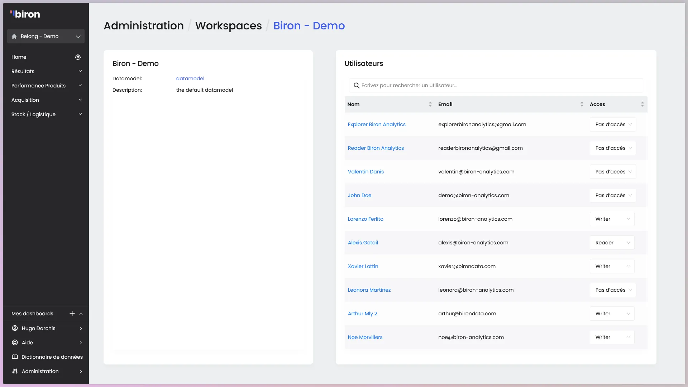Open the Arthur Mly 2 user link
This screenshot has height=387, width=688.
pyautogui.click(x=362, y=314)
